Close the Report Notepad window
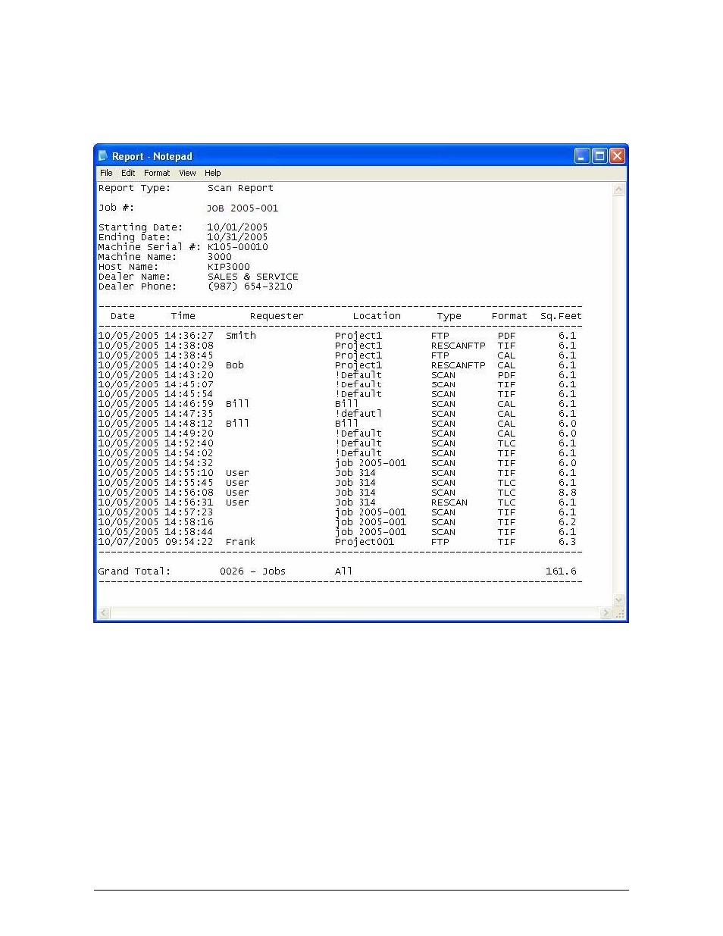 pos(617,156)
